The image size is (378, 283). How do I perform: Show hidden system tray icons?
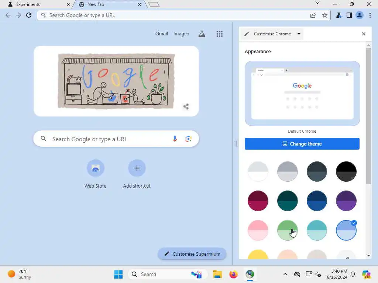(285, 274)
